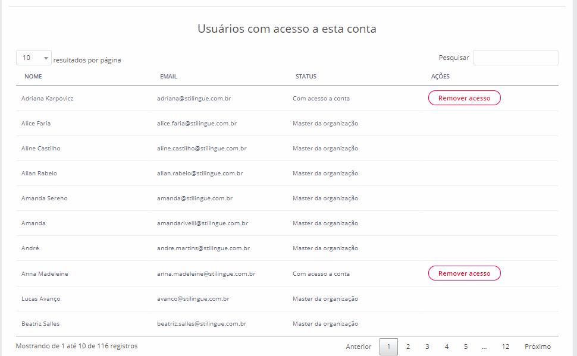Remove access for Anna Madeleine

coord(464,273)
